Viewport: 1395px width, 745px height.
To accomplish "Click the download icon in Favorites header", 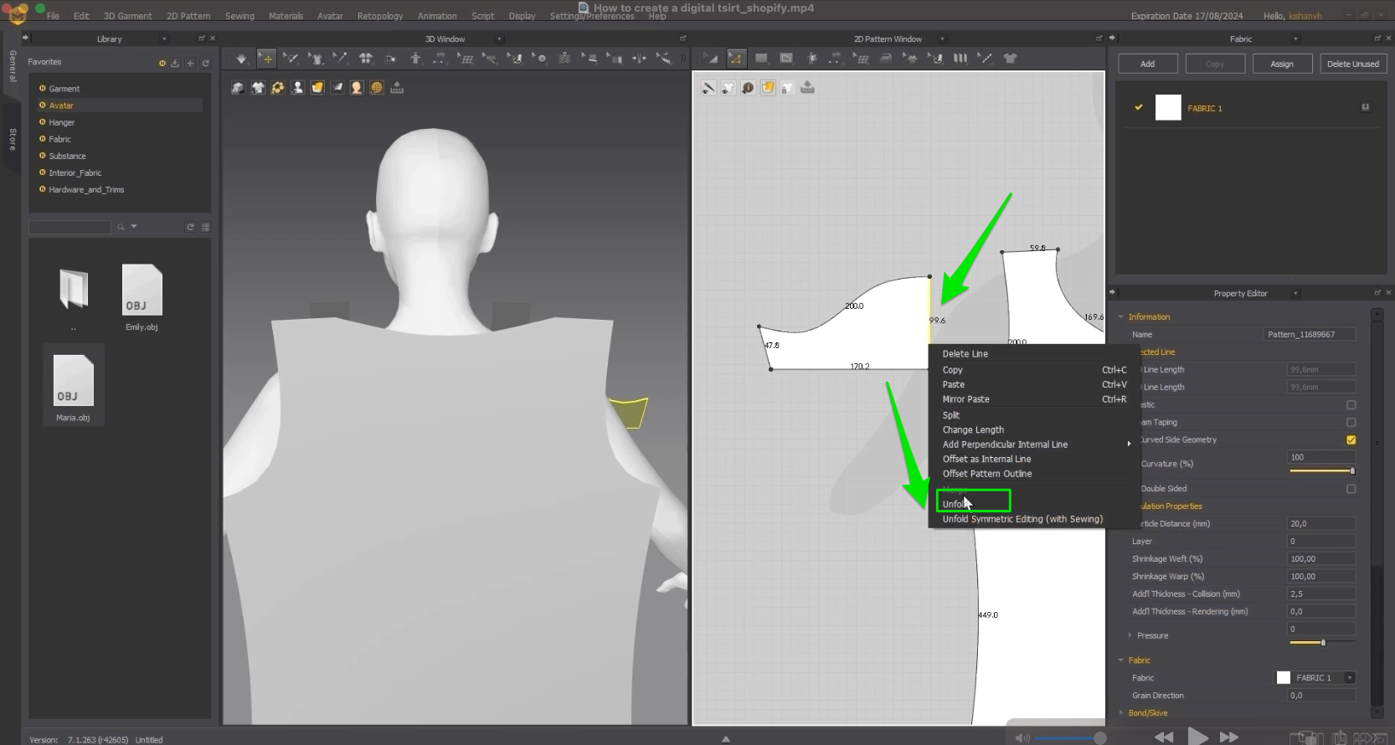I will [x=175, y=63].
